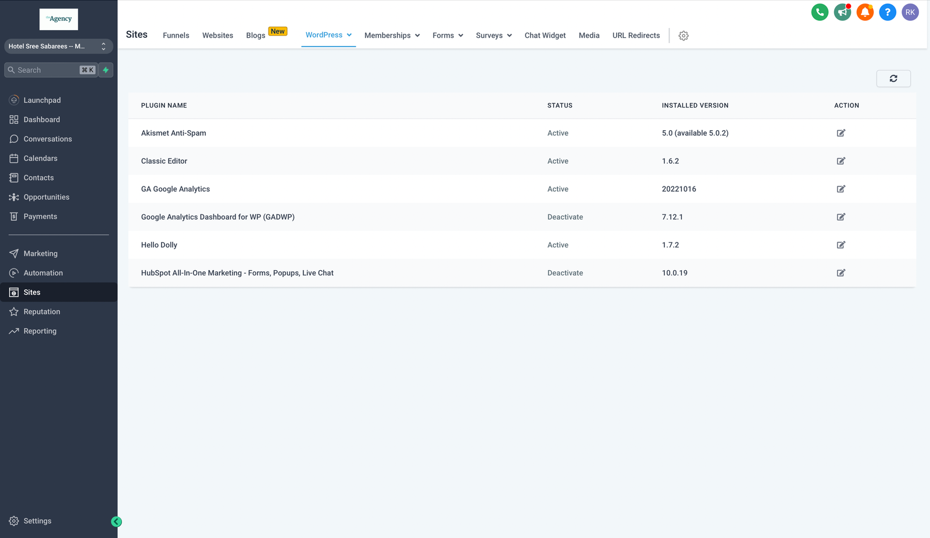This screenshot has width=930, height=538.
Task: Open the Hotel Sree Sabarees account switcher
Action: point(58,46)
